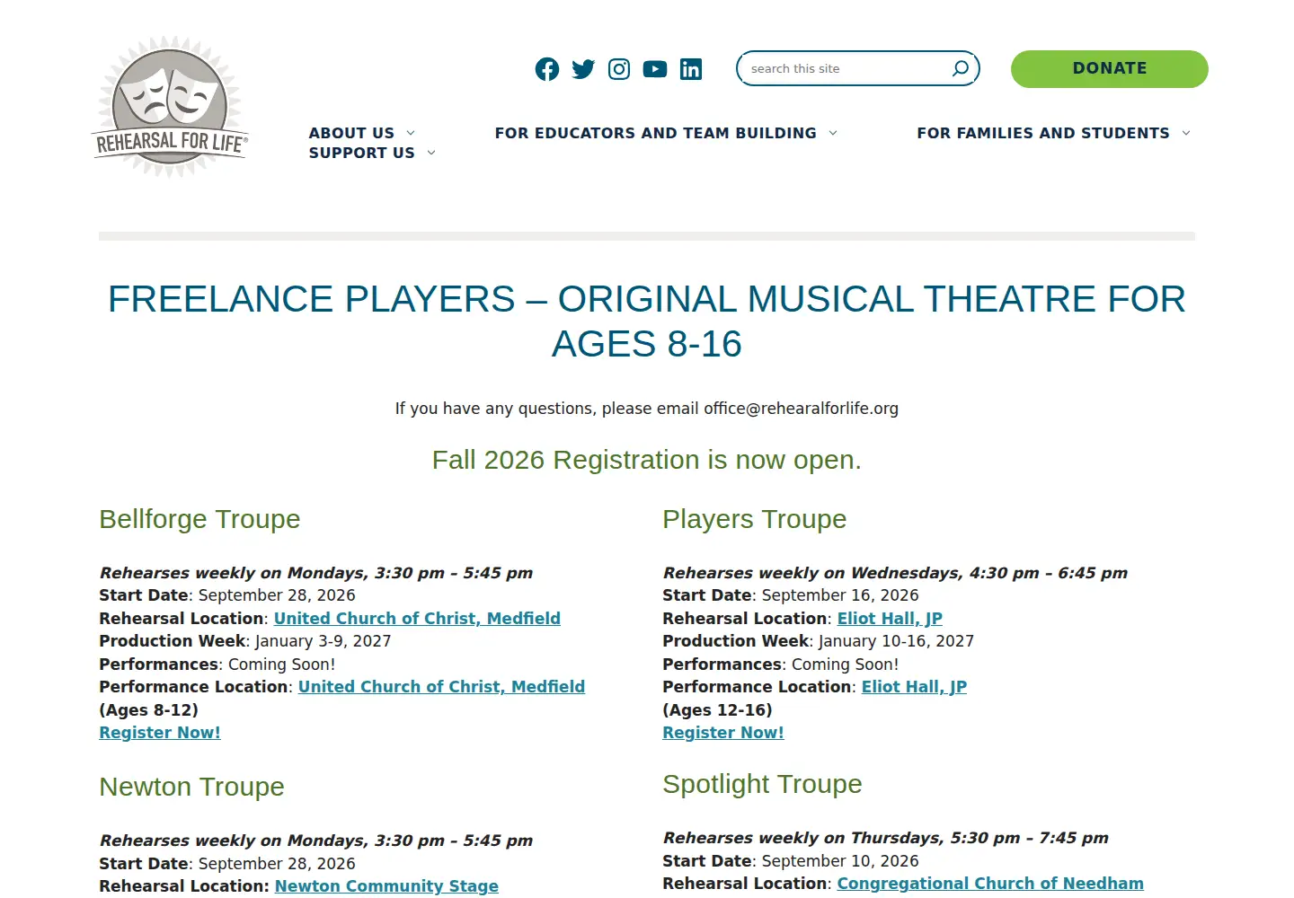1294x898 pixels.
Task: Expand the Support Us chevron
Action: (x=431, y=154)
